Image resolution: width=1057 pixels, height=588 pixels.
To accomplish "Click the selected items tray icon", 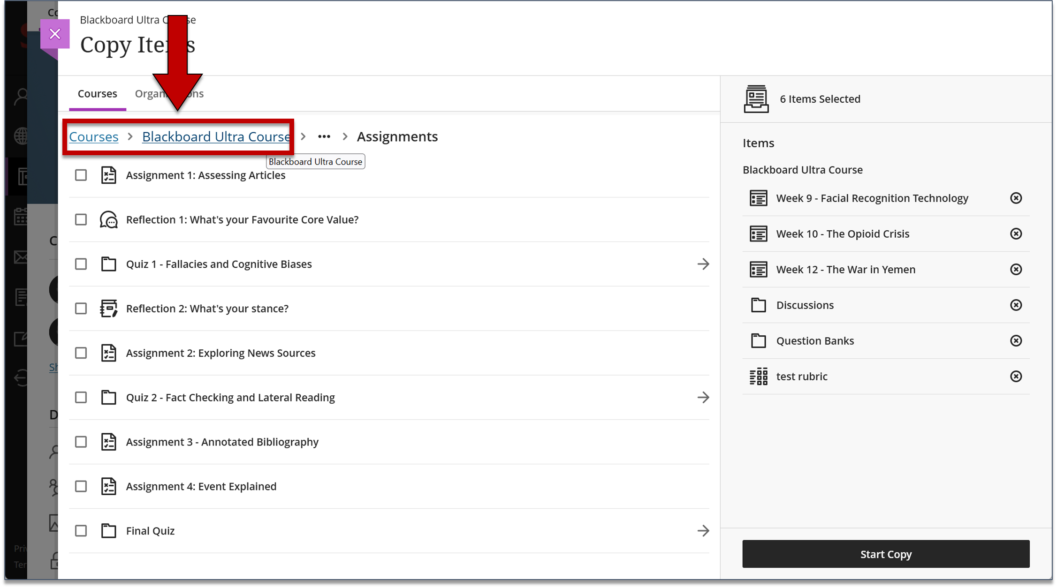I will point(756,99).
